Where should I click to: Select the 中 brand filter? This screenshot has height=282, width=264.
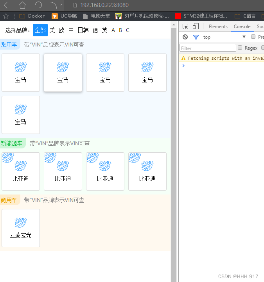coord(71,30)
